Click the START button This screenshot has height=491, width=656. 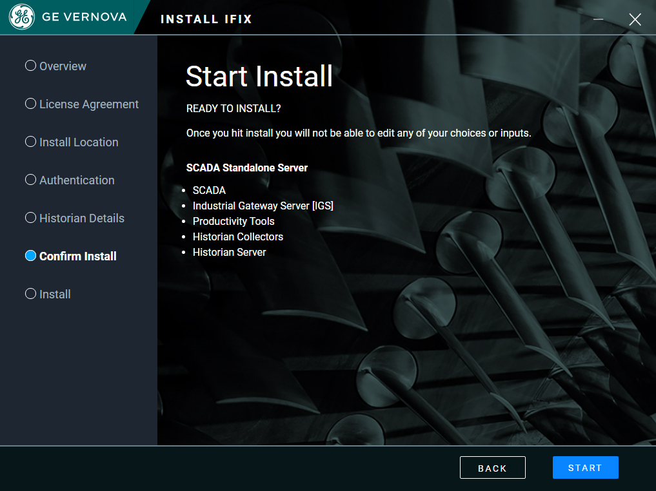585,468
